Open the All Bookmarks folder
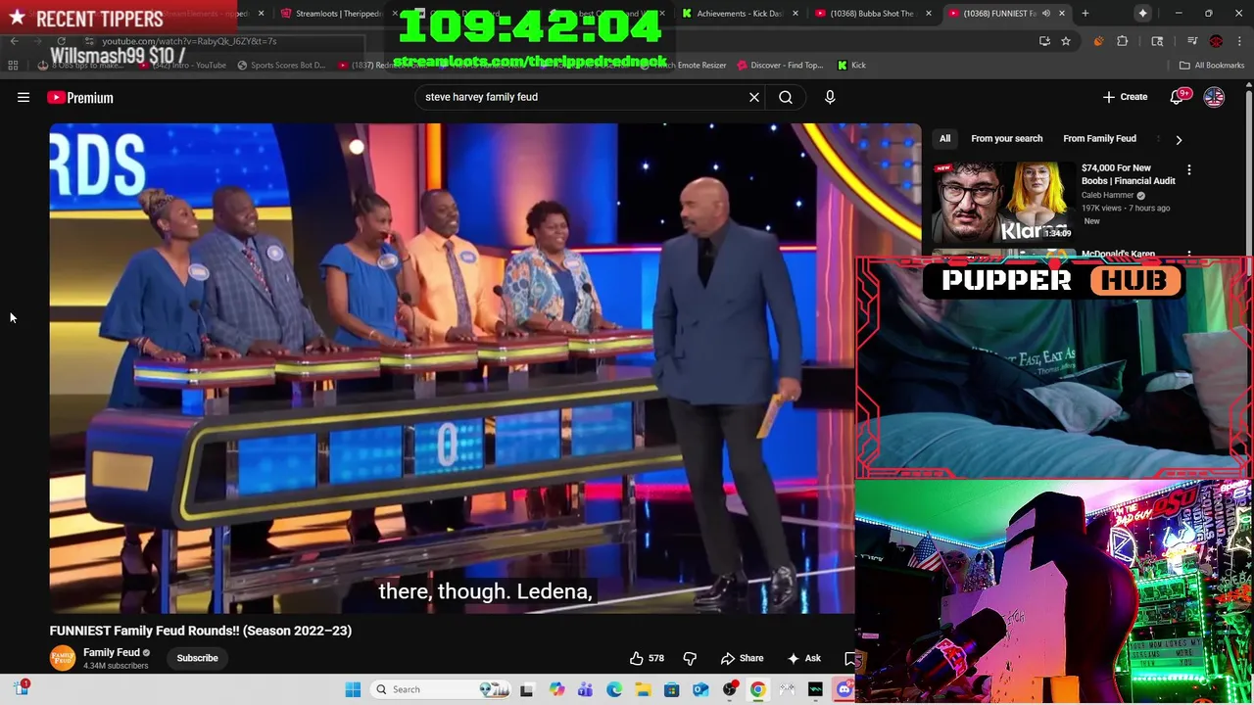1254x705 pixels. point(1211,65)
